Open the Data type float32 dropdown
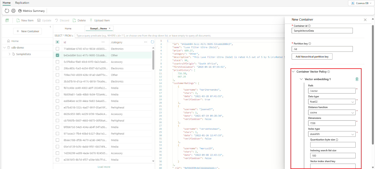 click(x=332, y=102)
